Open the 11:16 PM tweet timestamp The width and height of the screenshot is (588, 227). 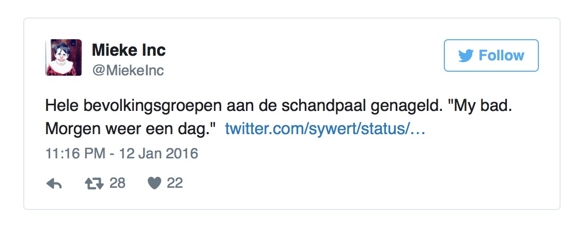click(75, 154)
